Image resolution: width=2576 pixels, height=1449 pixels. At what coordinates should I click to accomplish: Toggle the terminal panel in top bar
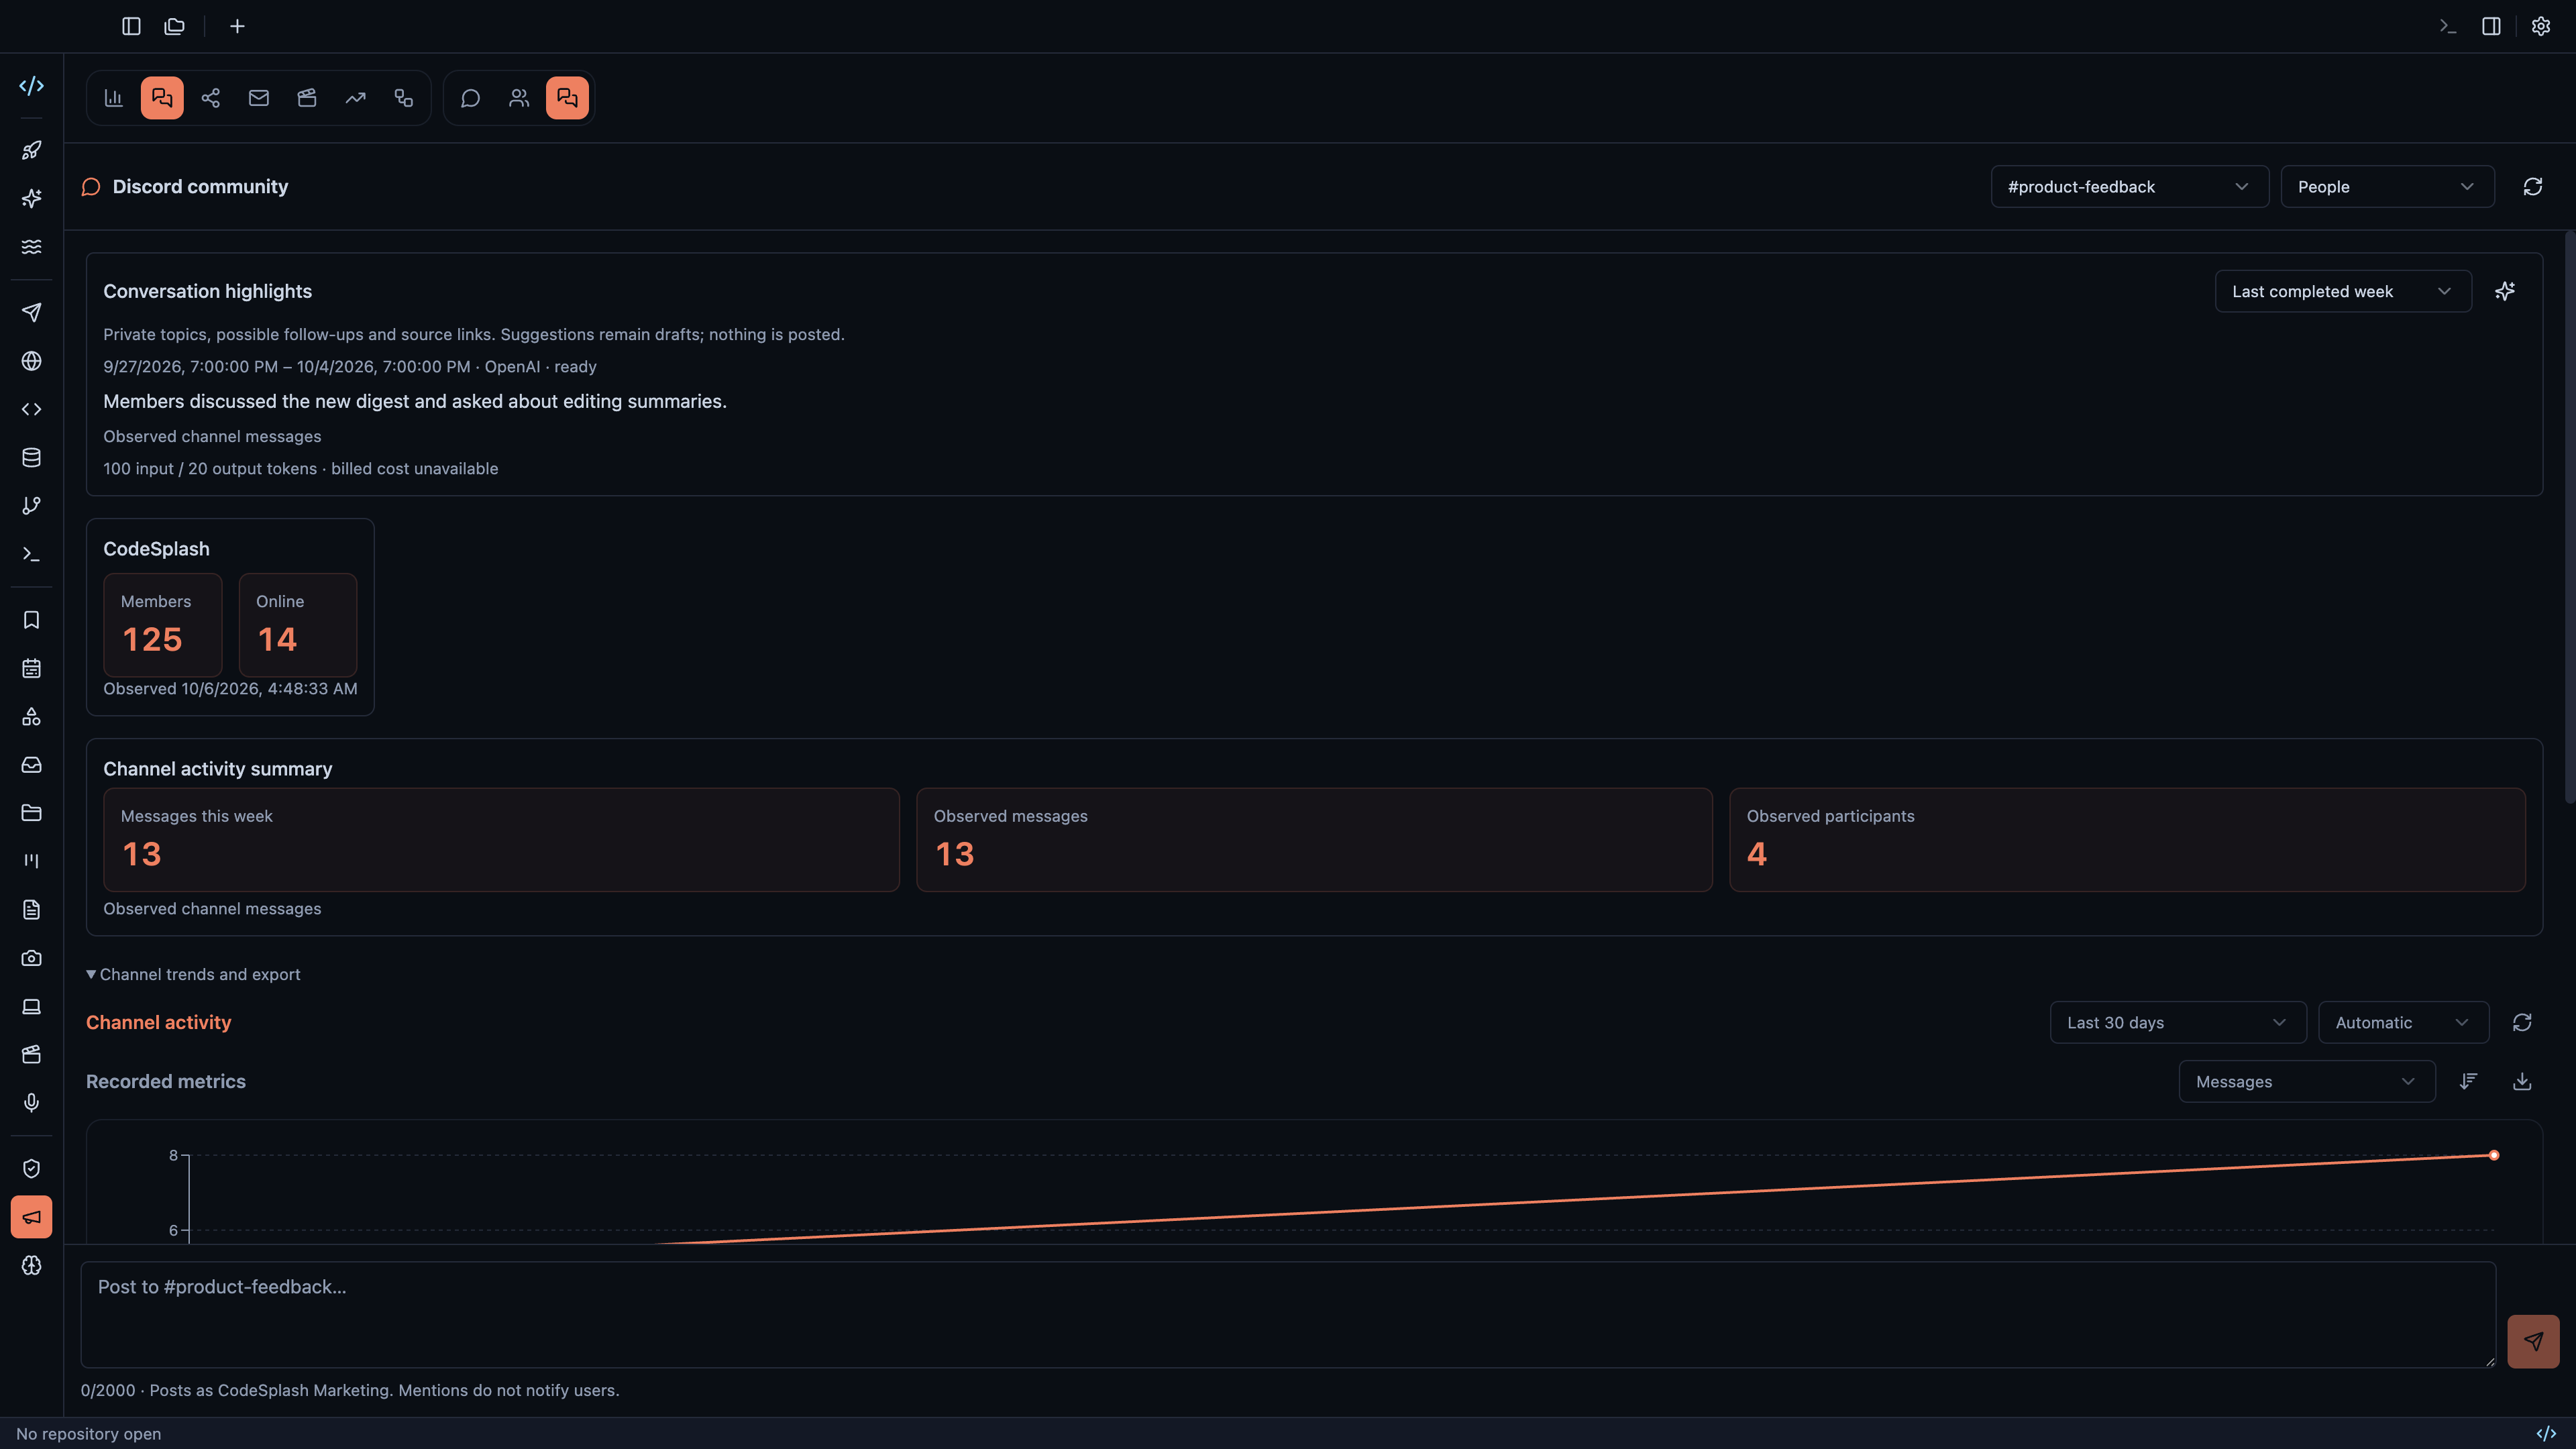pyautogui.click(x=2447, y=26)
